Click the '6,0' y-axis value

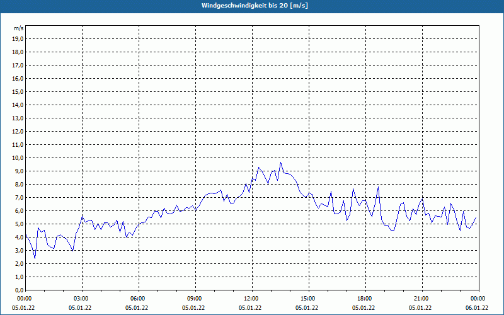click(x=20, y=210)
